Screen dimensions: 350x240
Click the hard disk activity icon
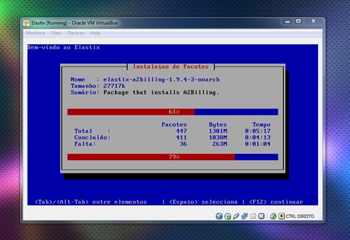tap(219, 216)
